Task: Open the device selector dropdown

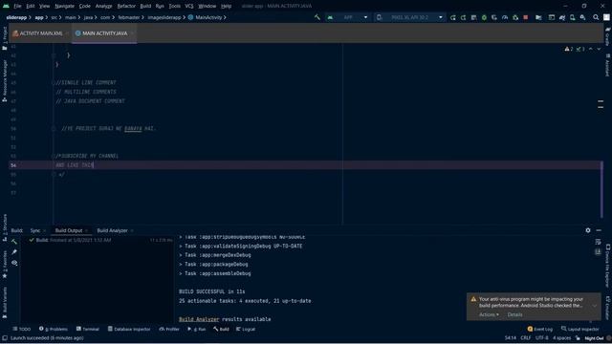Action: 409,17
